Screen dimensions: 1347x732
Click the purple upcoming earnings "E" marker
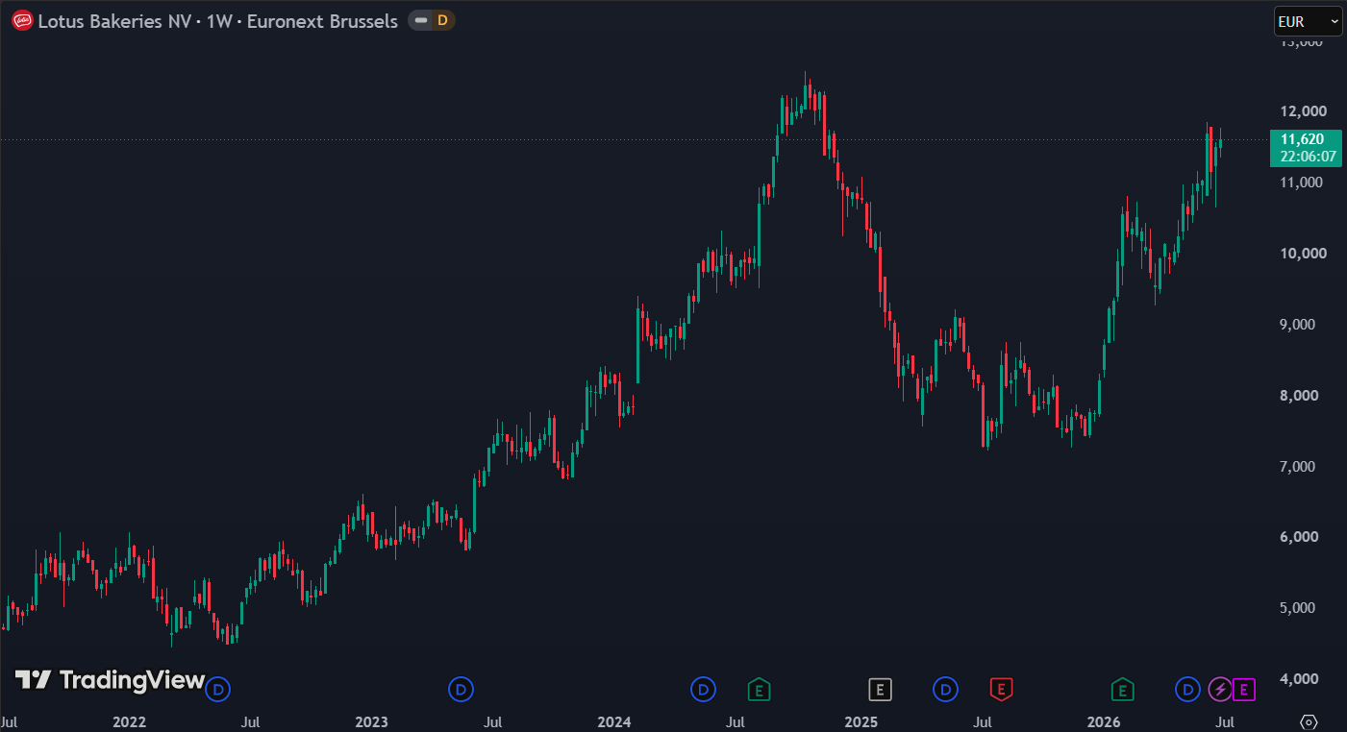click(x=1244, y=689)
